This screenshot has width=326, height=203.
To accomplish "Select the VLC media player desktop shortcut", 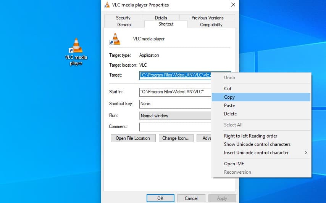I will click(76, 52).
